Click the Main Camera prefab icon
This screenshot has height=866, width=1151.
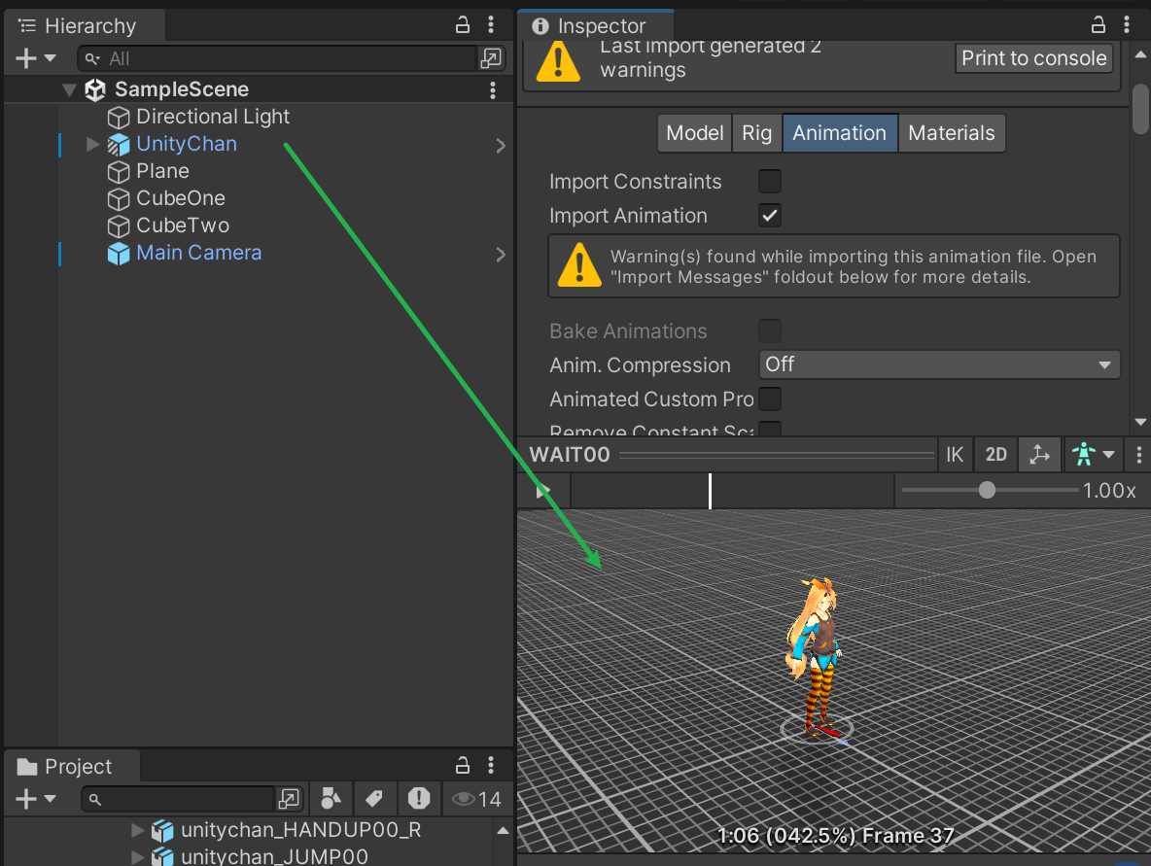pyautogui.click(x=119, y=254)
